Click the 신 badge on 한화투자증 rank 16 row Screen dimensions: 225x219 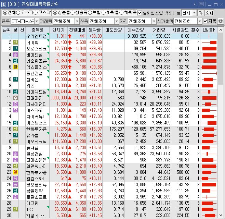click(x=15, y=129)
